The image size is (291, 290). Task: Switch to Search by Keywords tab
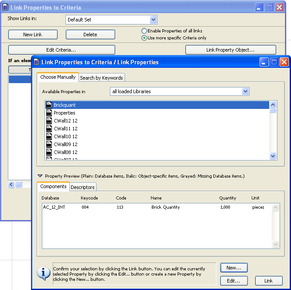(x=101, y=78)
